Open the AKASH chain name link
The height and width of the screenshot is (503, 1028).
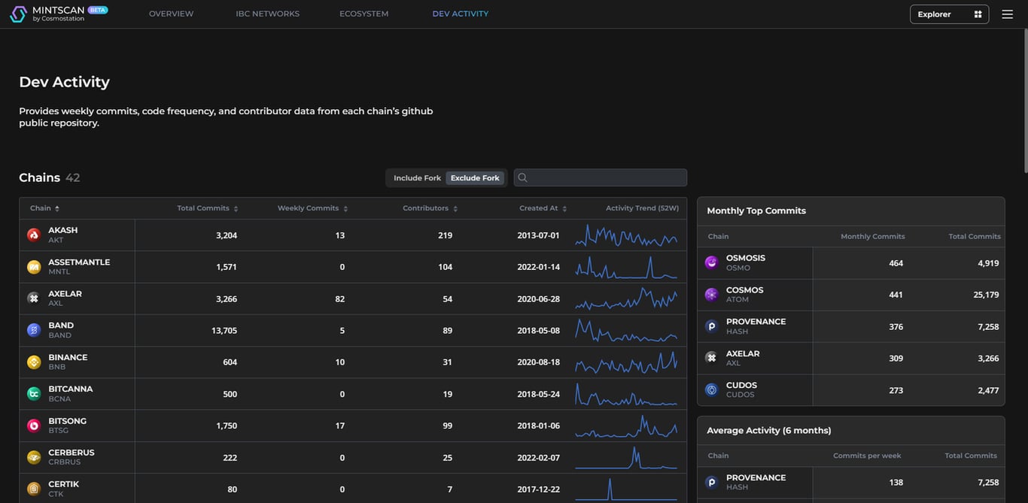click(x=63, y=230)
